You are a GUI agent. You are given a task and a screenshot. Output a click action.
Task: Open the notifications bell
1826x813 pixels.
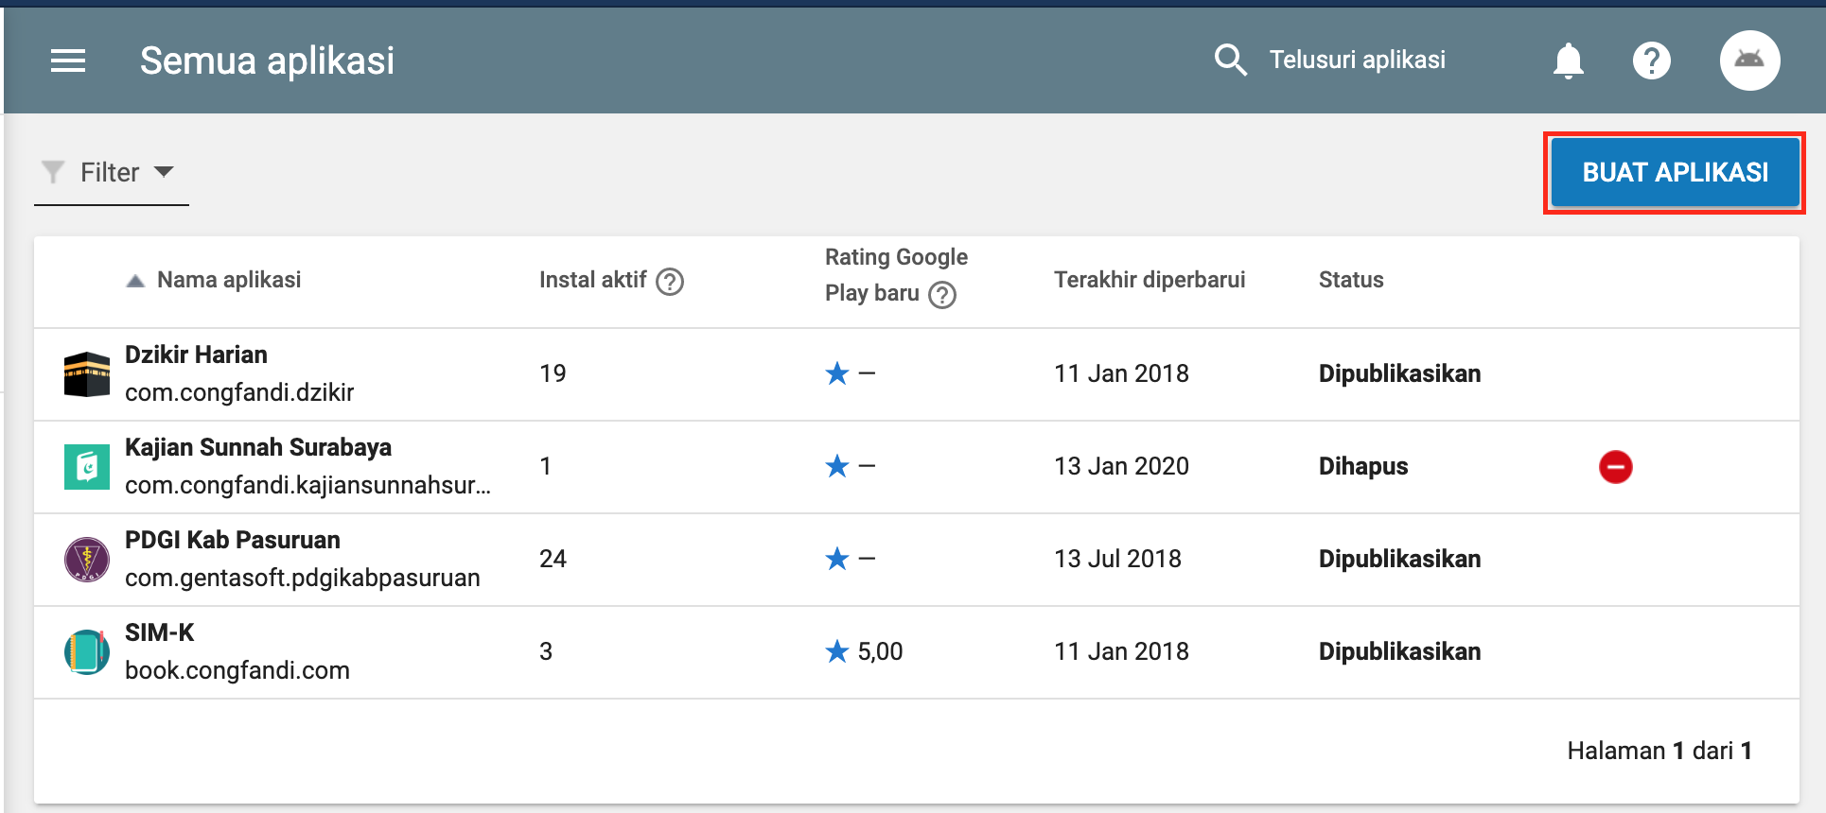[x=1568, y=61]
